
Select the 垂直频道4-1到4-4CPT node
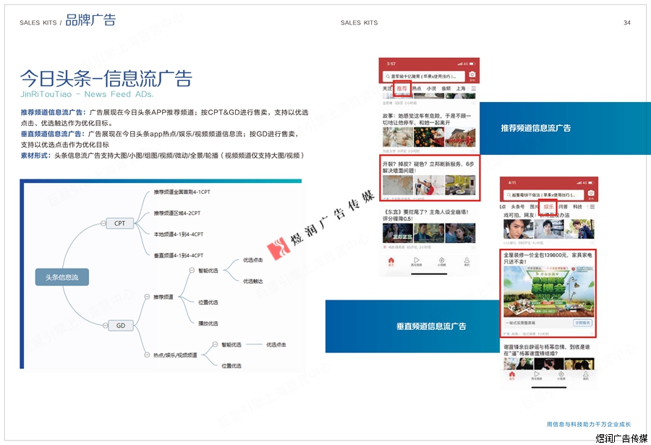pos(179,255)
